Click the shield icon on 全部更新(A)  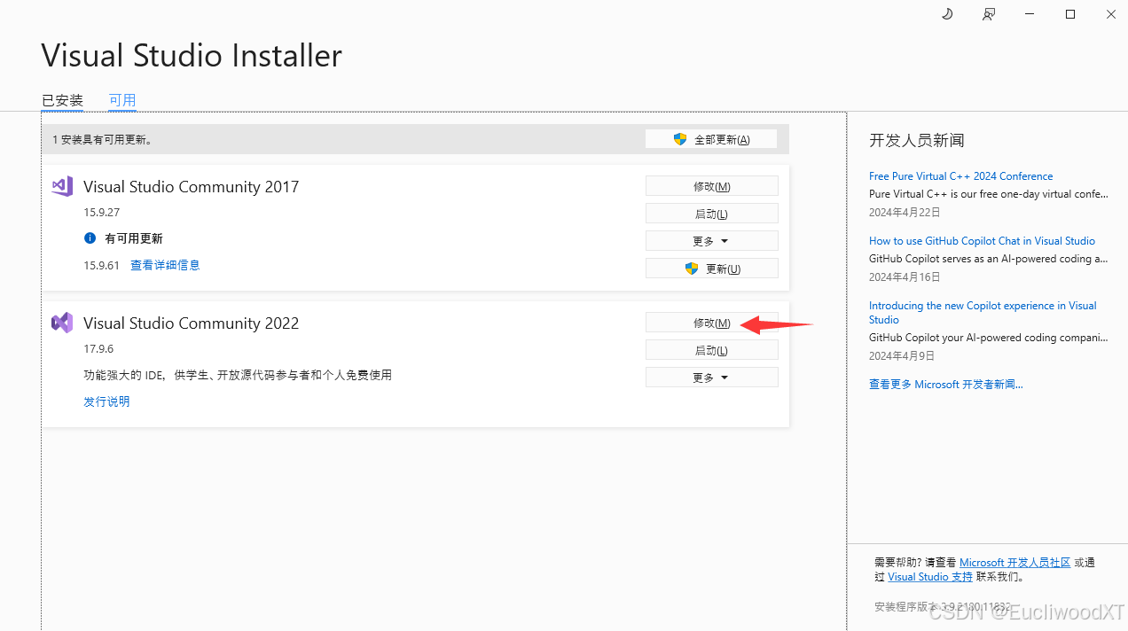coord(680,138)
